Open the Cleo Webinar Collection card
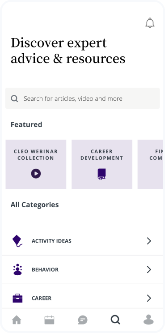 [36, 164]
